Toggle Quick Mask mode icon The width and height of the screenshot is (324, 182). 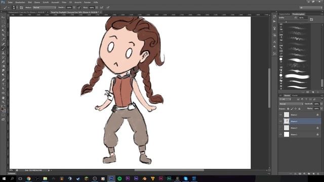[x=3, y=115]
